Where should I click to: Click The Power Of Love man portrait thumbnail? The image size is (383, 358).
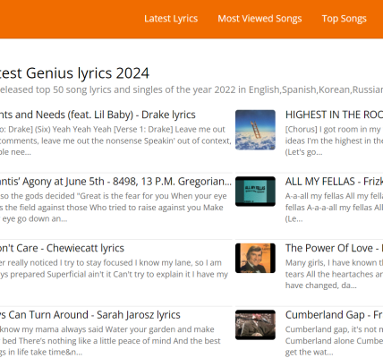tap(255, 258)
